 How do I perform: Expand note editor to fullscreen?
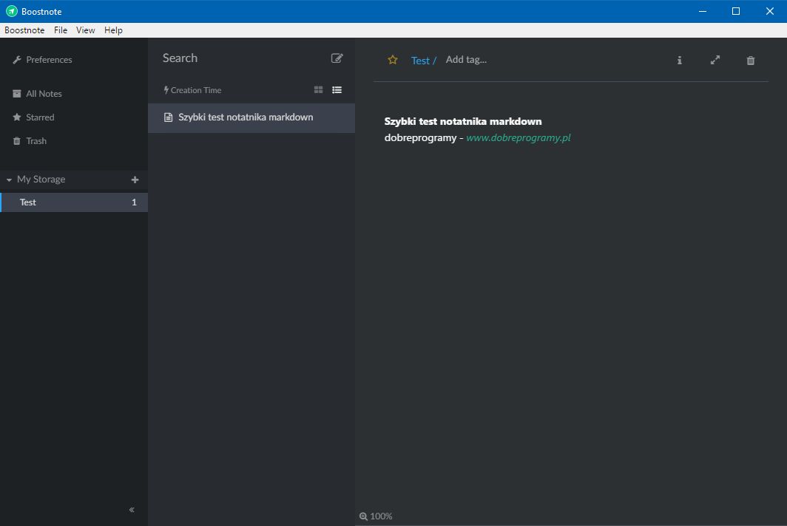[x=715, y=60]
